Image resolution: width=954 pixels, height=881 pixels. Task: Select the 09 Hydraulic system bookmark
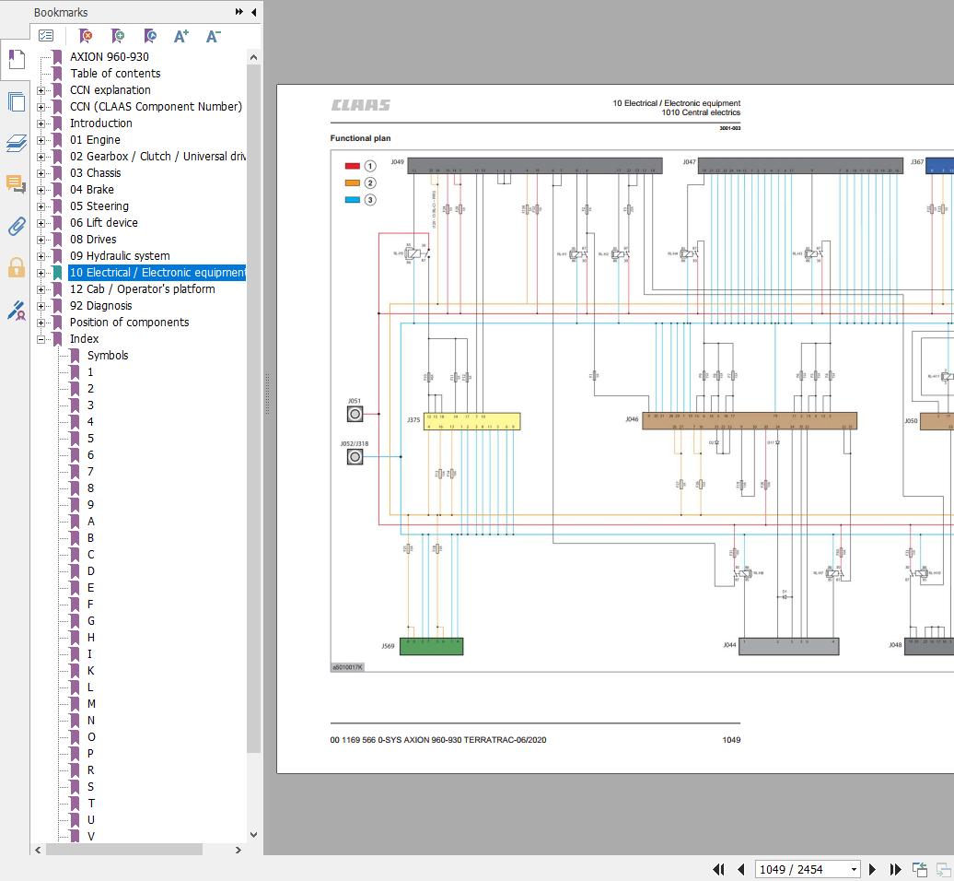click(x=120, y=256)
